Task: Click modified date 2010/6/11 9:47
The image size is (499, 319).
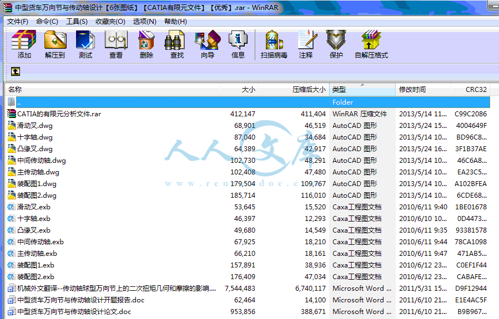Action: [424, 253]
